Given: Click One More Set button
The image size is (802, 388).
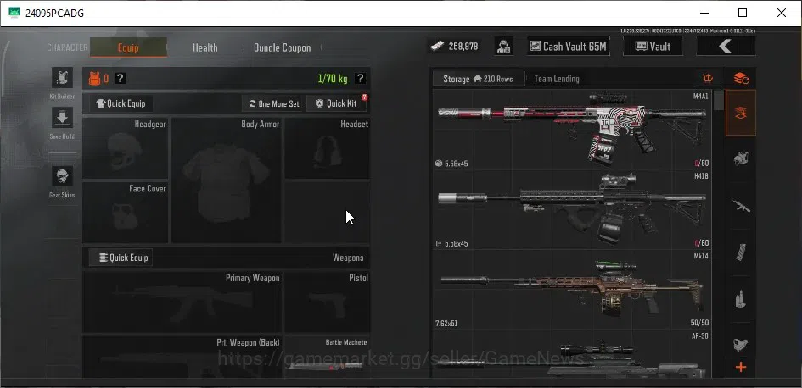Looking at the screenshot, I should click(x=273, y=103).
